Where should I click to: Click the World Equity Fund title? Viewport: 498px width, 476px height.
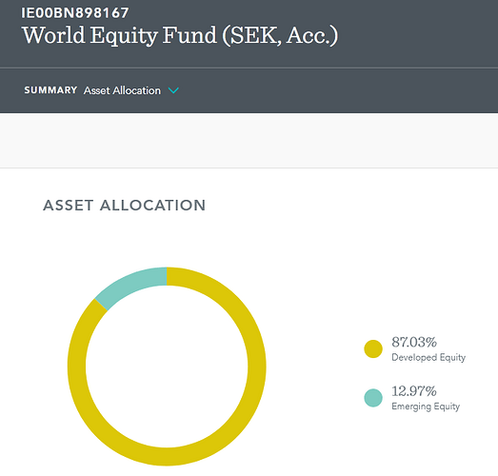[180, 35]
